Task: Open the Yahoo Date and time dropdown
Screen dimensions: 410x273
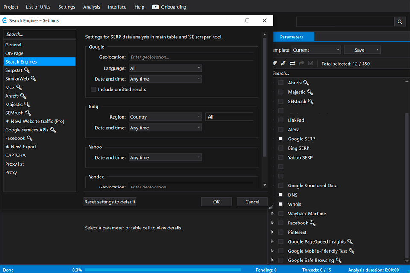Action: 165,157
